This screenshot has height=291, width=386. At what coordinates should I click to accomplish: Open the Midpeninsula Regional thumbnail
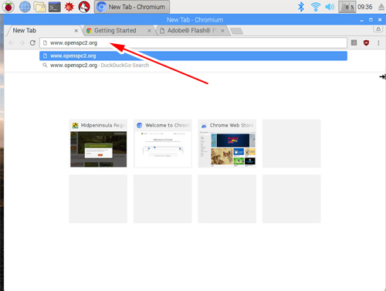click(x=98, y=144)
